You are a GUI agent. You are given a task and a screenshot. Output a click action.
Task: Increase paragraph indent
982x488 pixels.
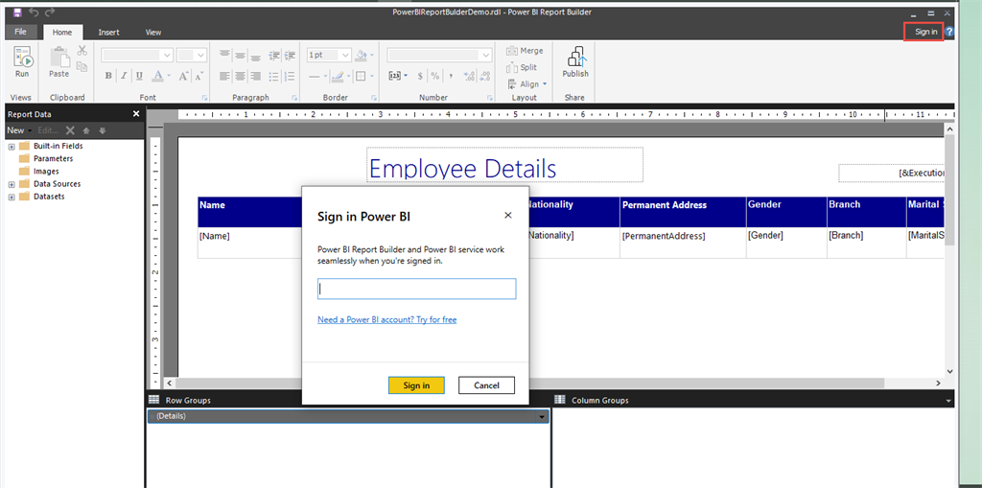coord(290,55)
